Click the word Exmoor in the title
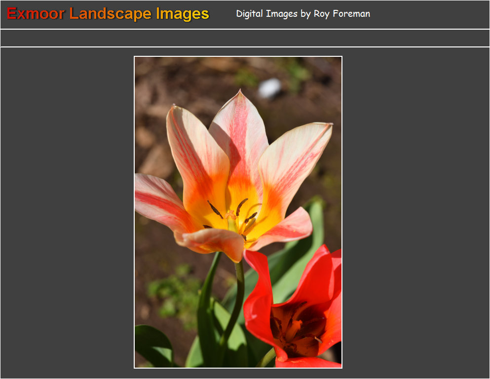Viewport: 490px width, 379px height. coord(36,14)
